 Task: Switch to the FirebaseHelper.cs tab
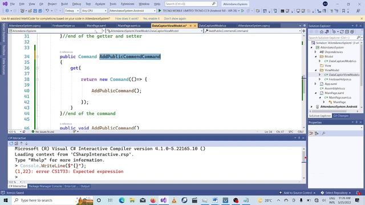point(63,26)
